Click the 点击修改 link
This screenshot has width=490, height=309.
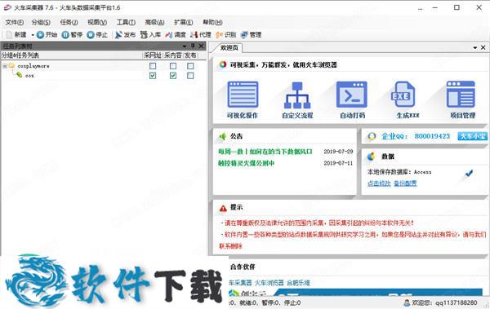[379, 183]
